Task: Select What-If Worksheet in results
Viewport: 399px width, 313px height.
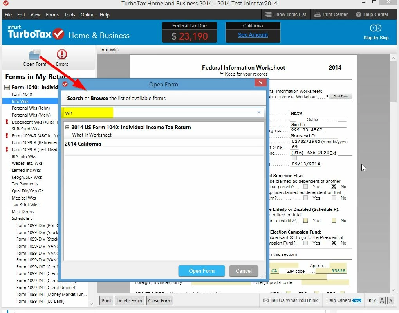Action: pyautogui.click(x=92, y=135)
